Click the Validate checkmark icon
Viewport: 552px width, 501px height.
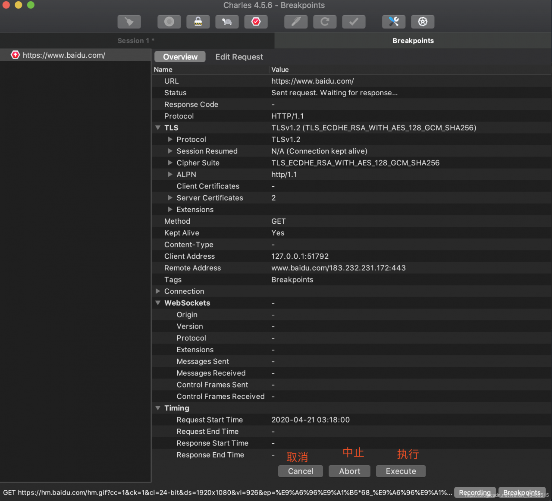[354, 22]
